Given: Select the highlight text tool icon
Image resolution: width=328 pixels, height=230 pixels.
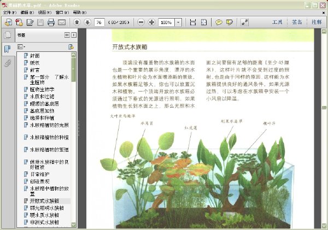Looking at the screenshot, I should coord(229,22).
